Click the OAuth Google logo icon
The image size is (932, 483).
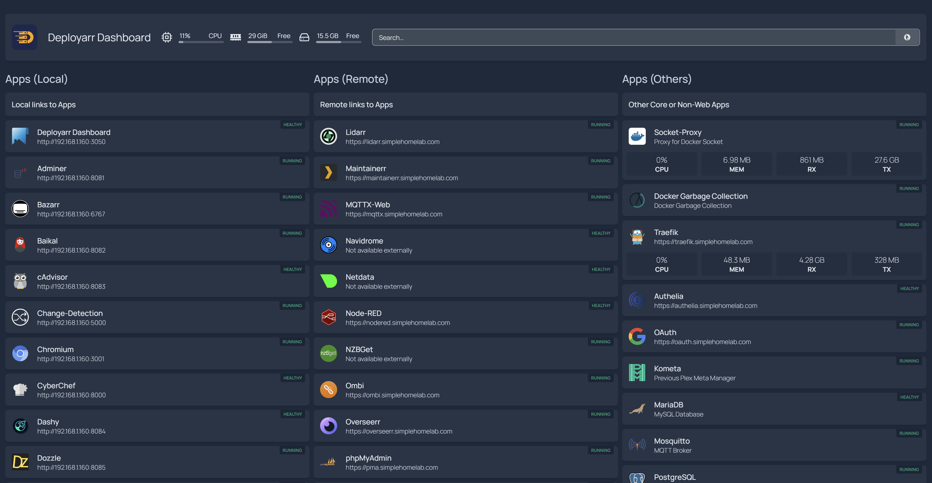[x=637, y=336]
